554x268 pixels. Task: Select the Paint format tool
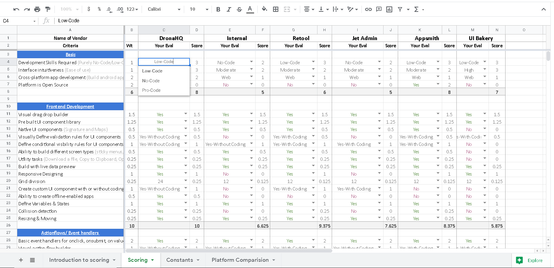(48, 9)
